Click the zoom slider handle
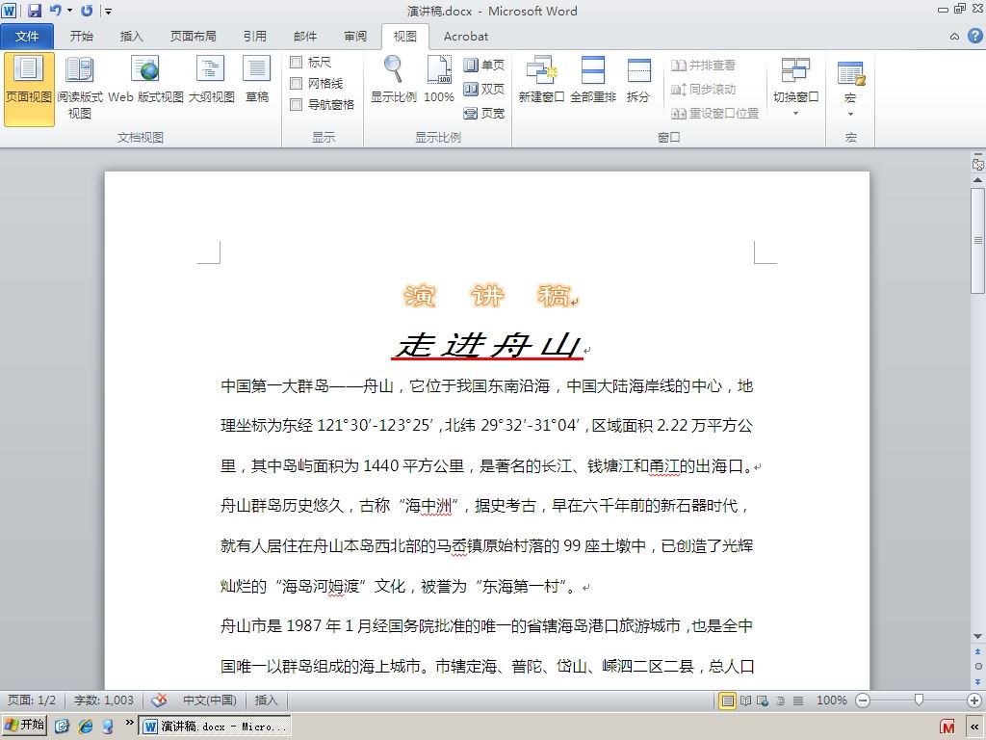Viewport: 986px width, 740px height. coord(920,700)
